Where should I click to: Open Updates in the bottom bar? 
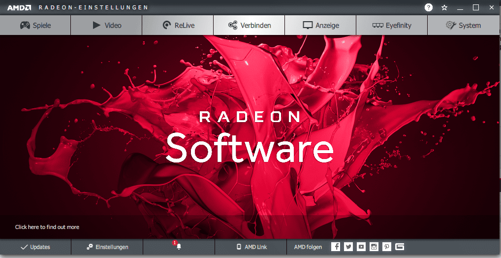[35, 247]
